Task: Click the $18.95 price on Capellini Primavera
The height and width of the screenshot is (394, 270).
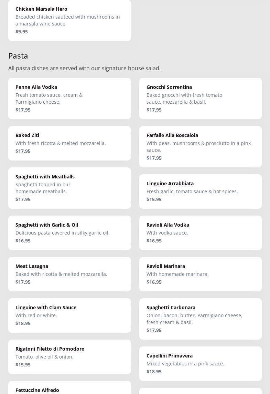Action: (154, 372)
